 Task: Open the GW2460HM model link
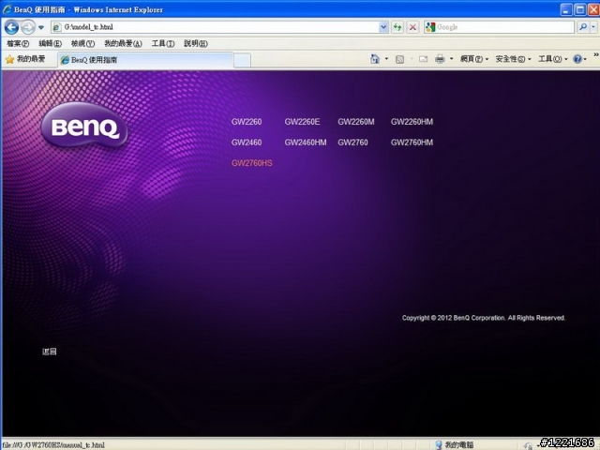tap(306, 142)
